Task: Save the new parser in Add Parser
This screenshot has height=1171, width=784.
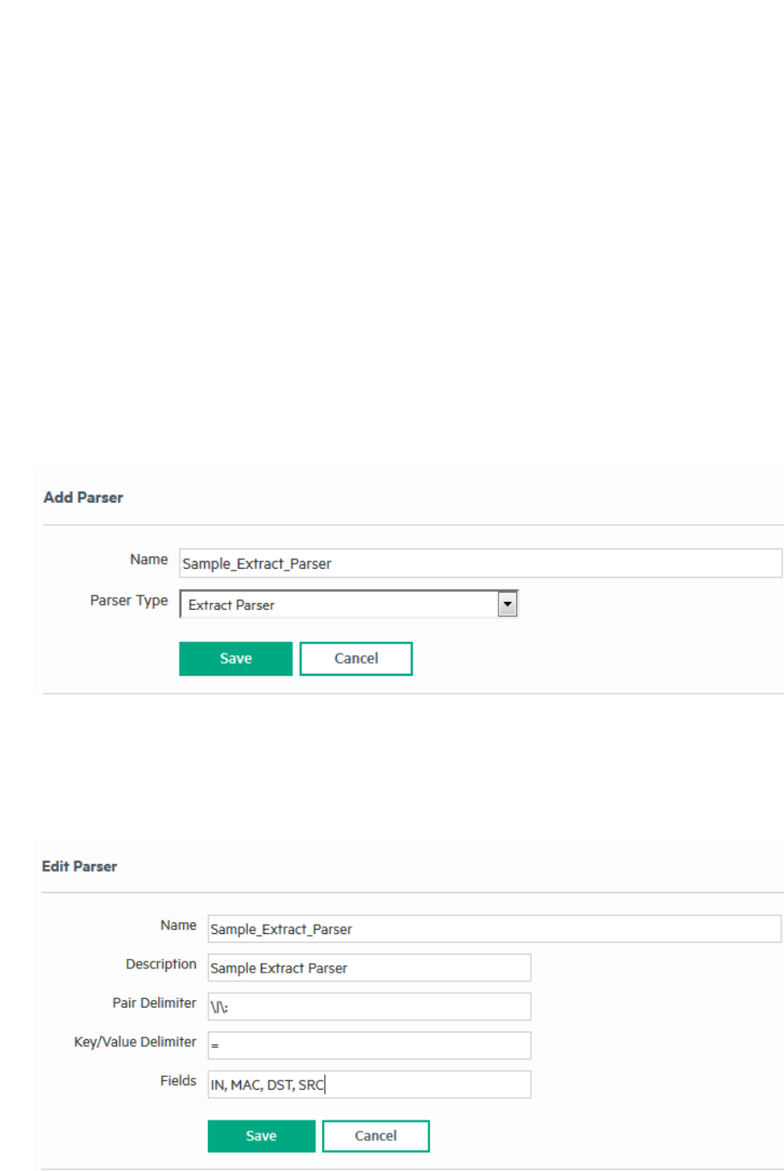Action: (235, 659)
